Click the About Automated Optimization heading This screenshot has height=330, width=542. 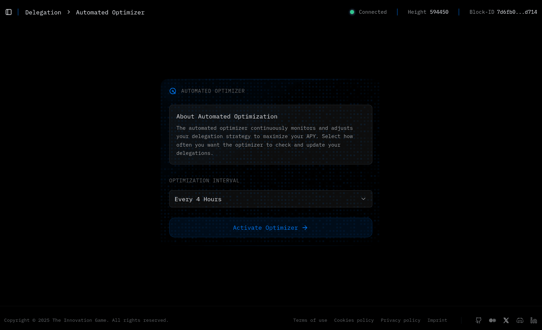pos(227,116)
